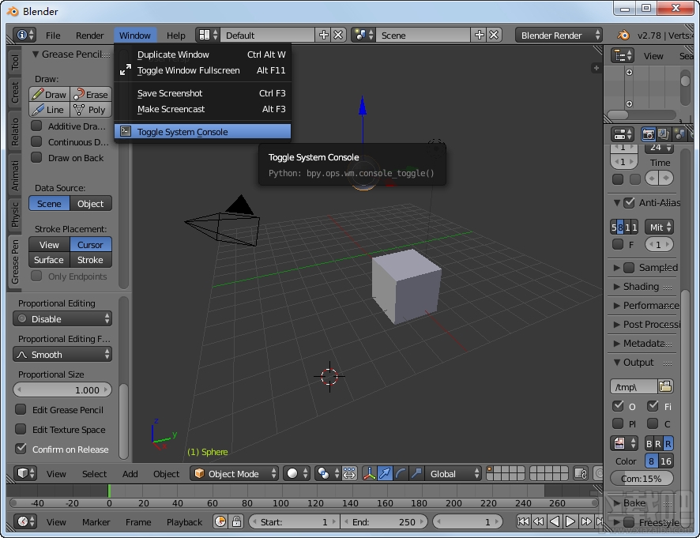
Task: Click the Timeline editor type icon
Action: point(21,521)
